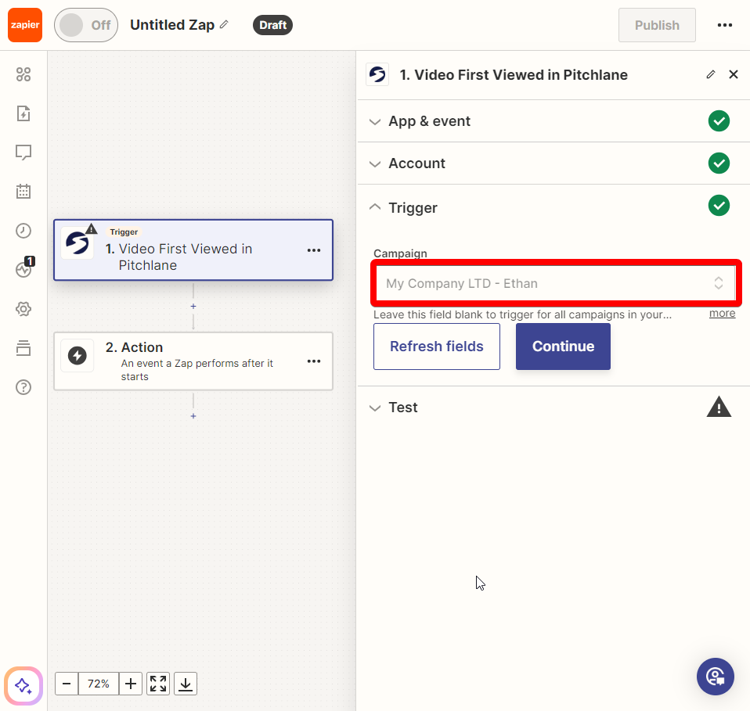Open the Campaign dropdown field
This screenshot has width=750, height=711.
556,283
